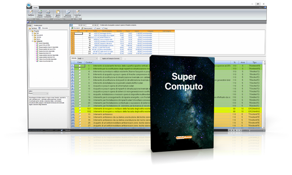Select the Libreria tree item
The image size is (292, 175).
[39, 37]
